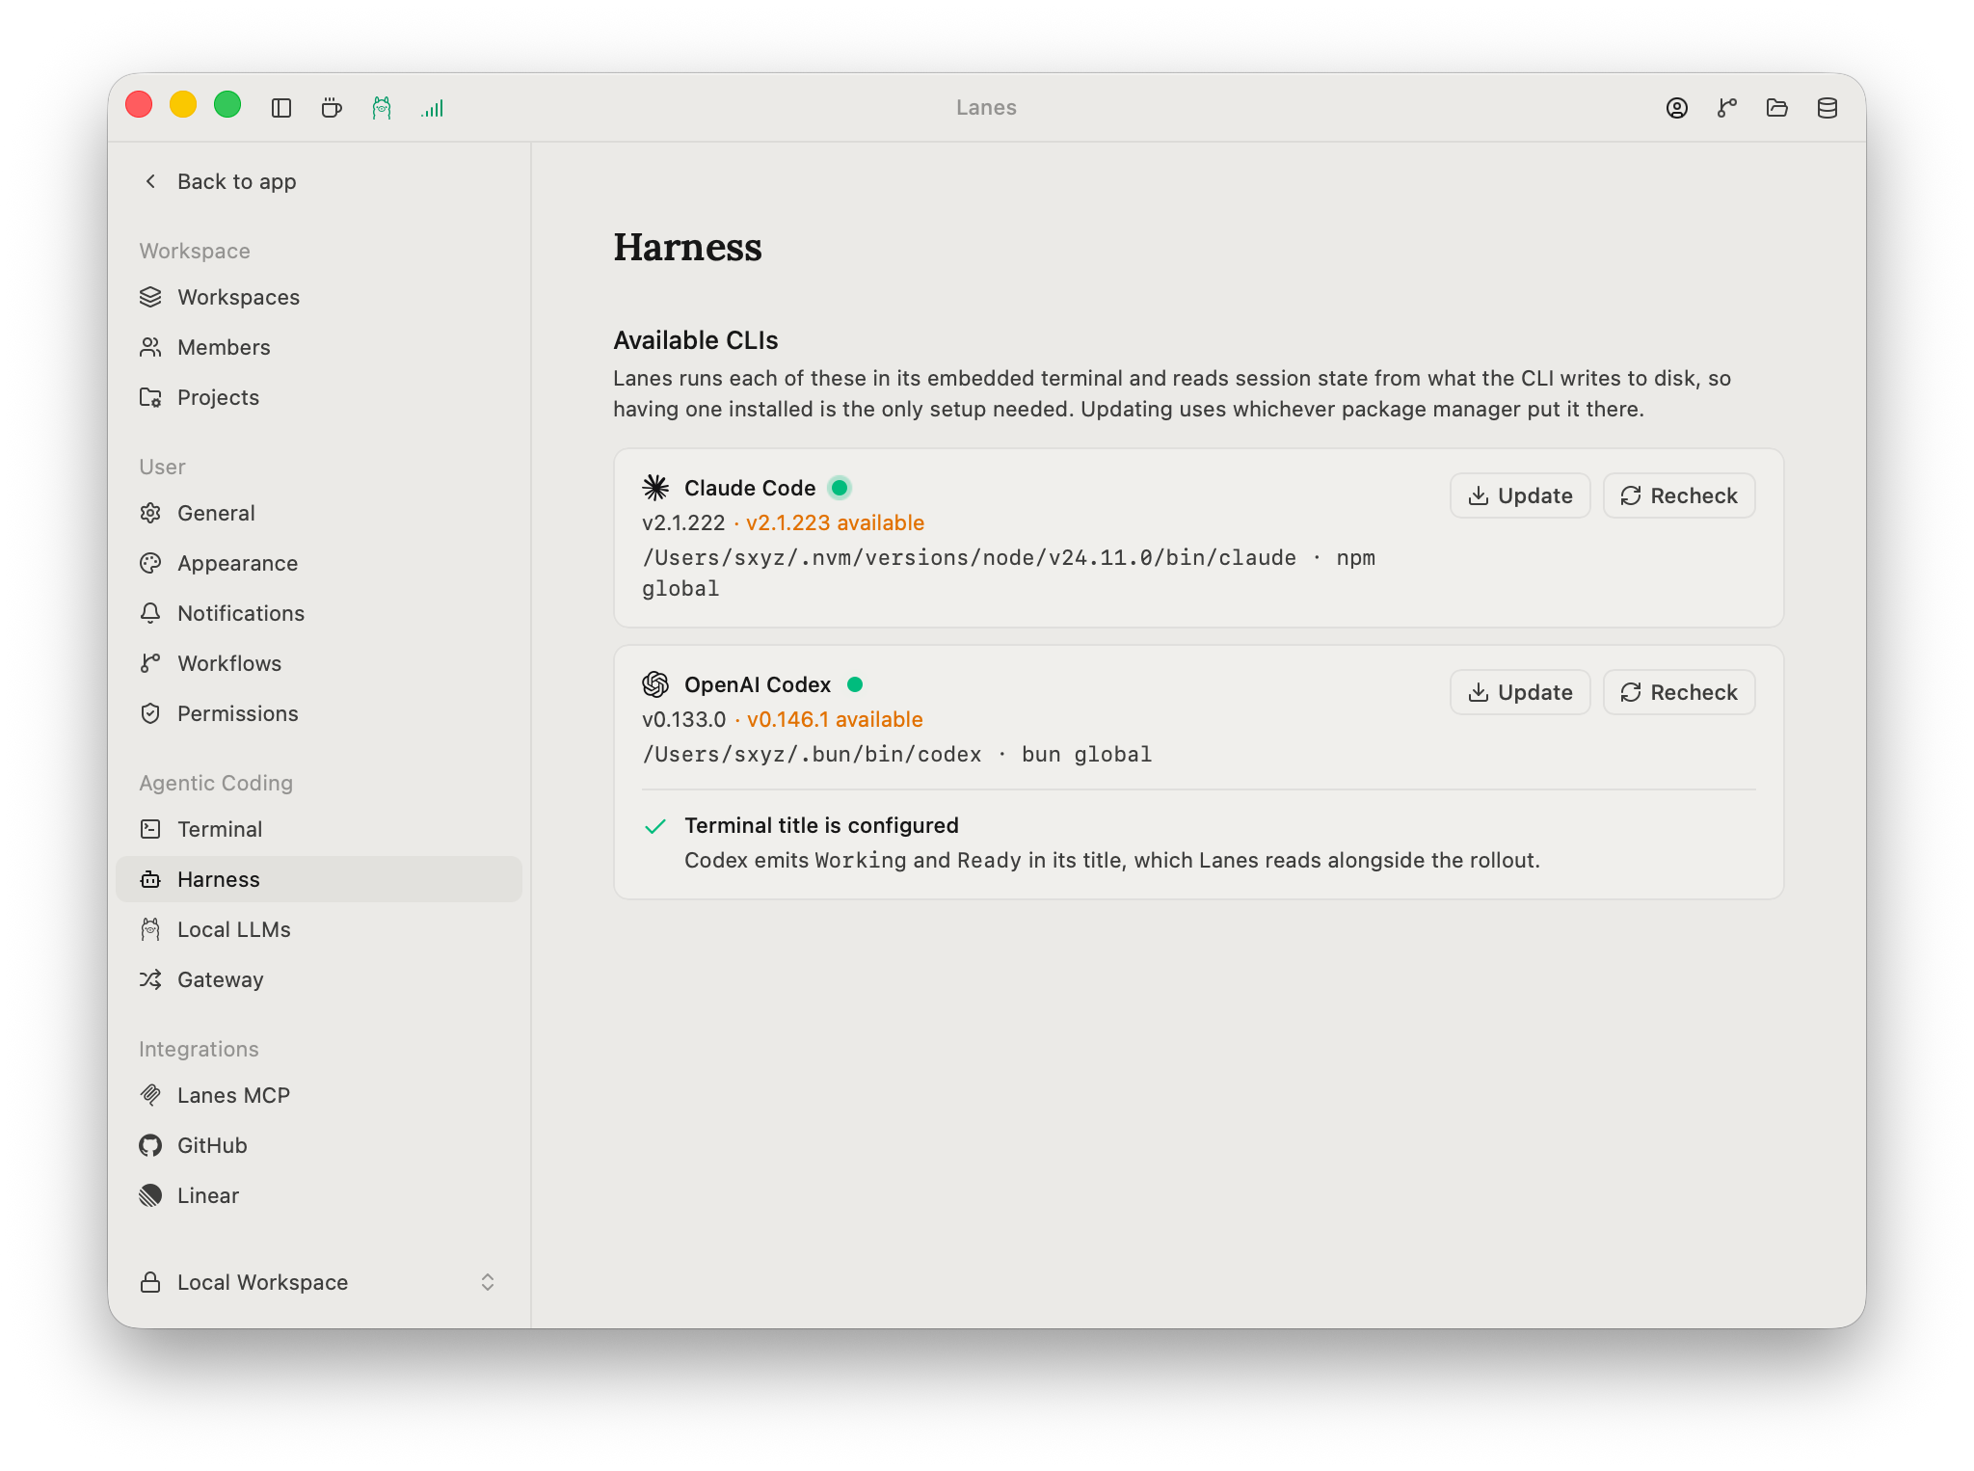Screen dimensions: 1974x1471
Task: Click the 'OpenAI Codex' card name
Action: [x=758, y=684]
